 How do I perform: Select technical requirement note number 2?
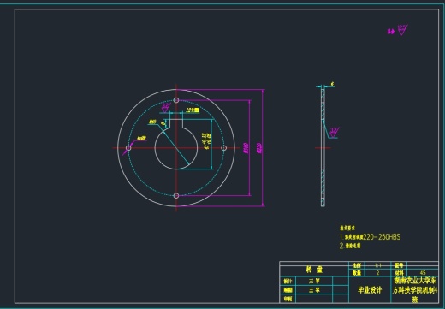[350, 246]
